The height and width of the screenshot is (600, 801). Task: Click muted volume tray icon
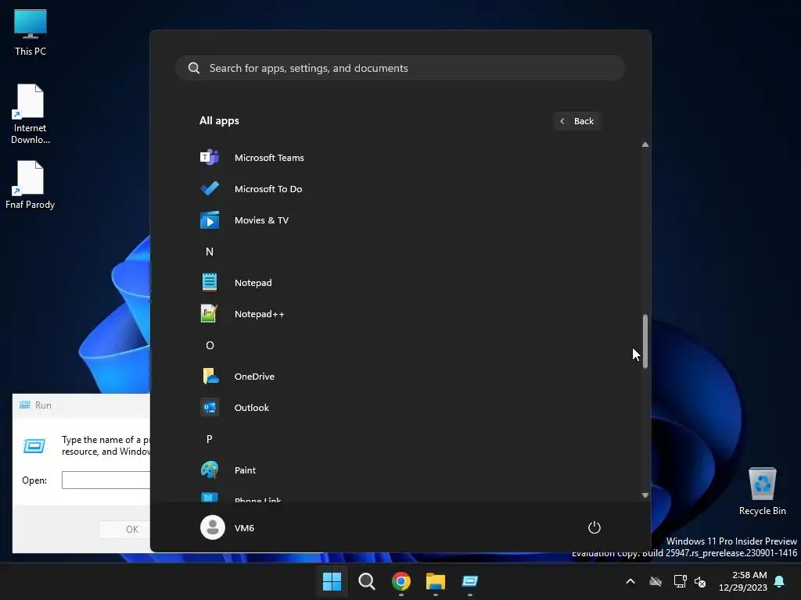(x=700, y=581)
